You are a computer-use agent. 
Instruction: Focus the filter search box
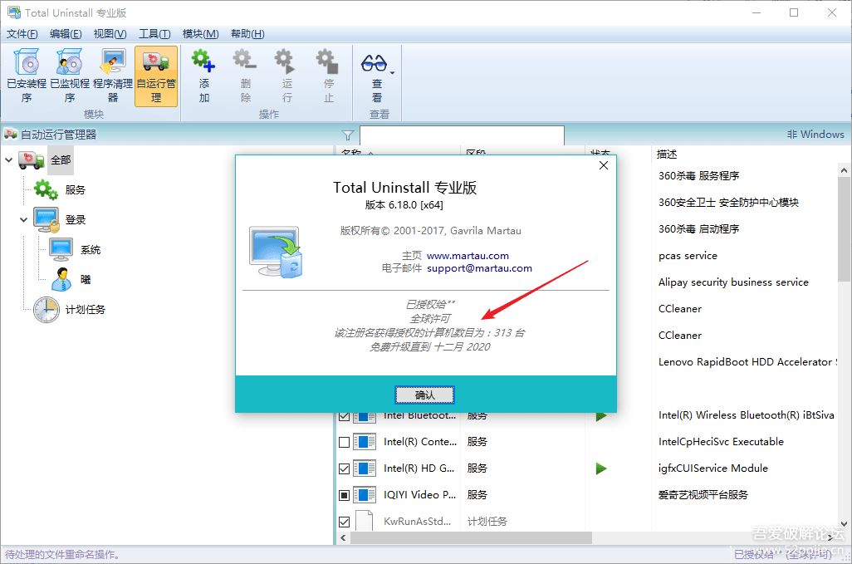point(462,135)
